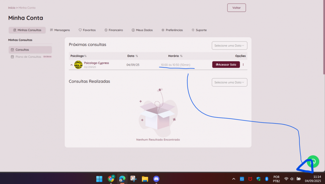Click the Acessar Sala button
The width and height of the screenshot is (325, 184).
click(x=226, y=65)
